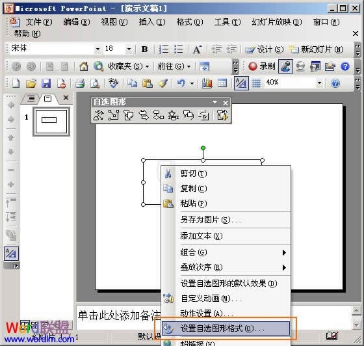
Task: Select slide 1 thumbnail
Action: click(51, 122)
